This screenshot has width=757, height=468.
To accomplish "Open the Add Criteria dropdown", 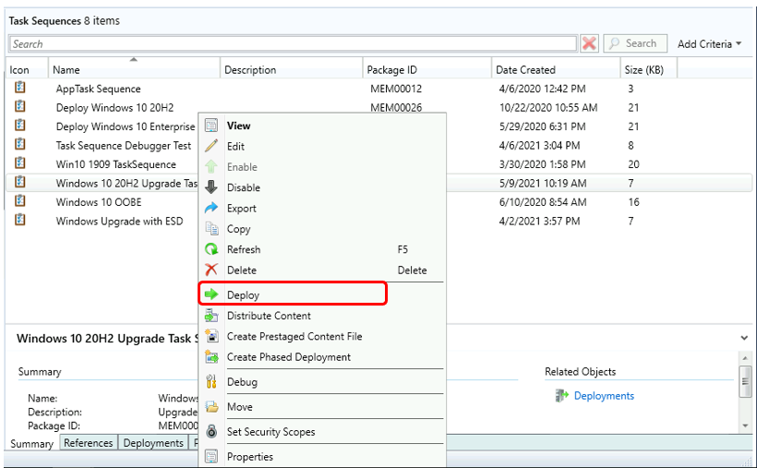I will (709, 44).
